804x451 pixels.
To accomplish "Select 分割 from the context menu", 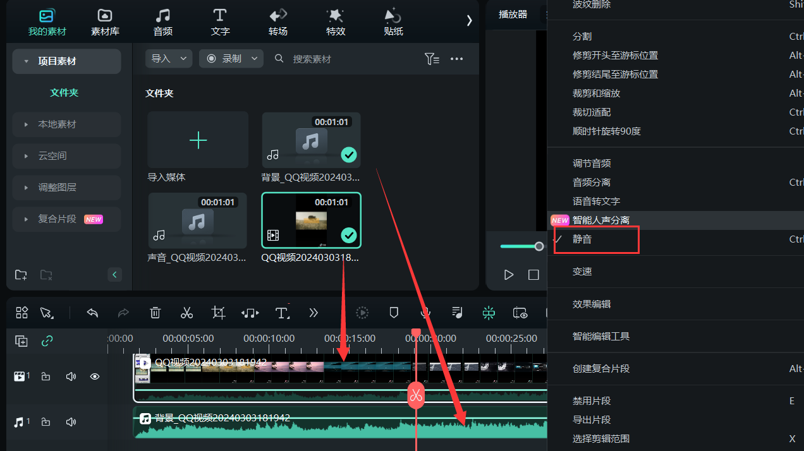I will point(582,36).
